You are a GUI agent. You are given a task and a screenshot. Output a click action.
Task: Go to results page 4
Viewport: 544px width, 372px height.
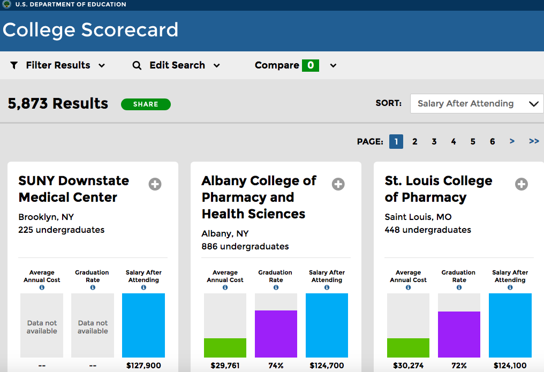click(454, 141)
